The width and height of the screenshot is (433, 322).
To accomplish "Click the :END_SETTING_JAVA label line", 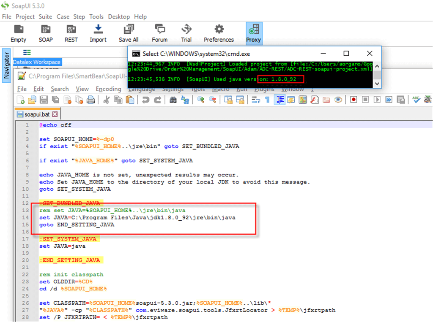I will click(x=71, y=260).
